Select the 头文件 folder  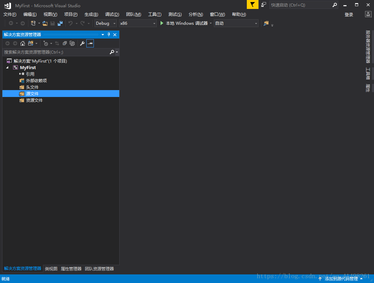point(32,87)
